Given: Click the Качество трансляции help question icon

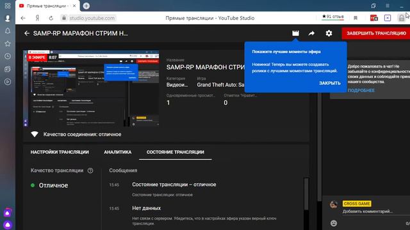Looking at the screenshot, I should click(90, 171).
